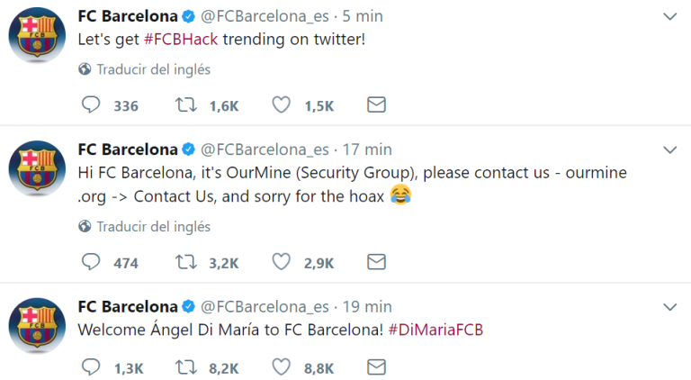This screenshot has width=691, height=380.
Task: Reply to the OurMine Security Group tweet
Action: pyautogui.click(x=91, y=262)
